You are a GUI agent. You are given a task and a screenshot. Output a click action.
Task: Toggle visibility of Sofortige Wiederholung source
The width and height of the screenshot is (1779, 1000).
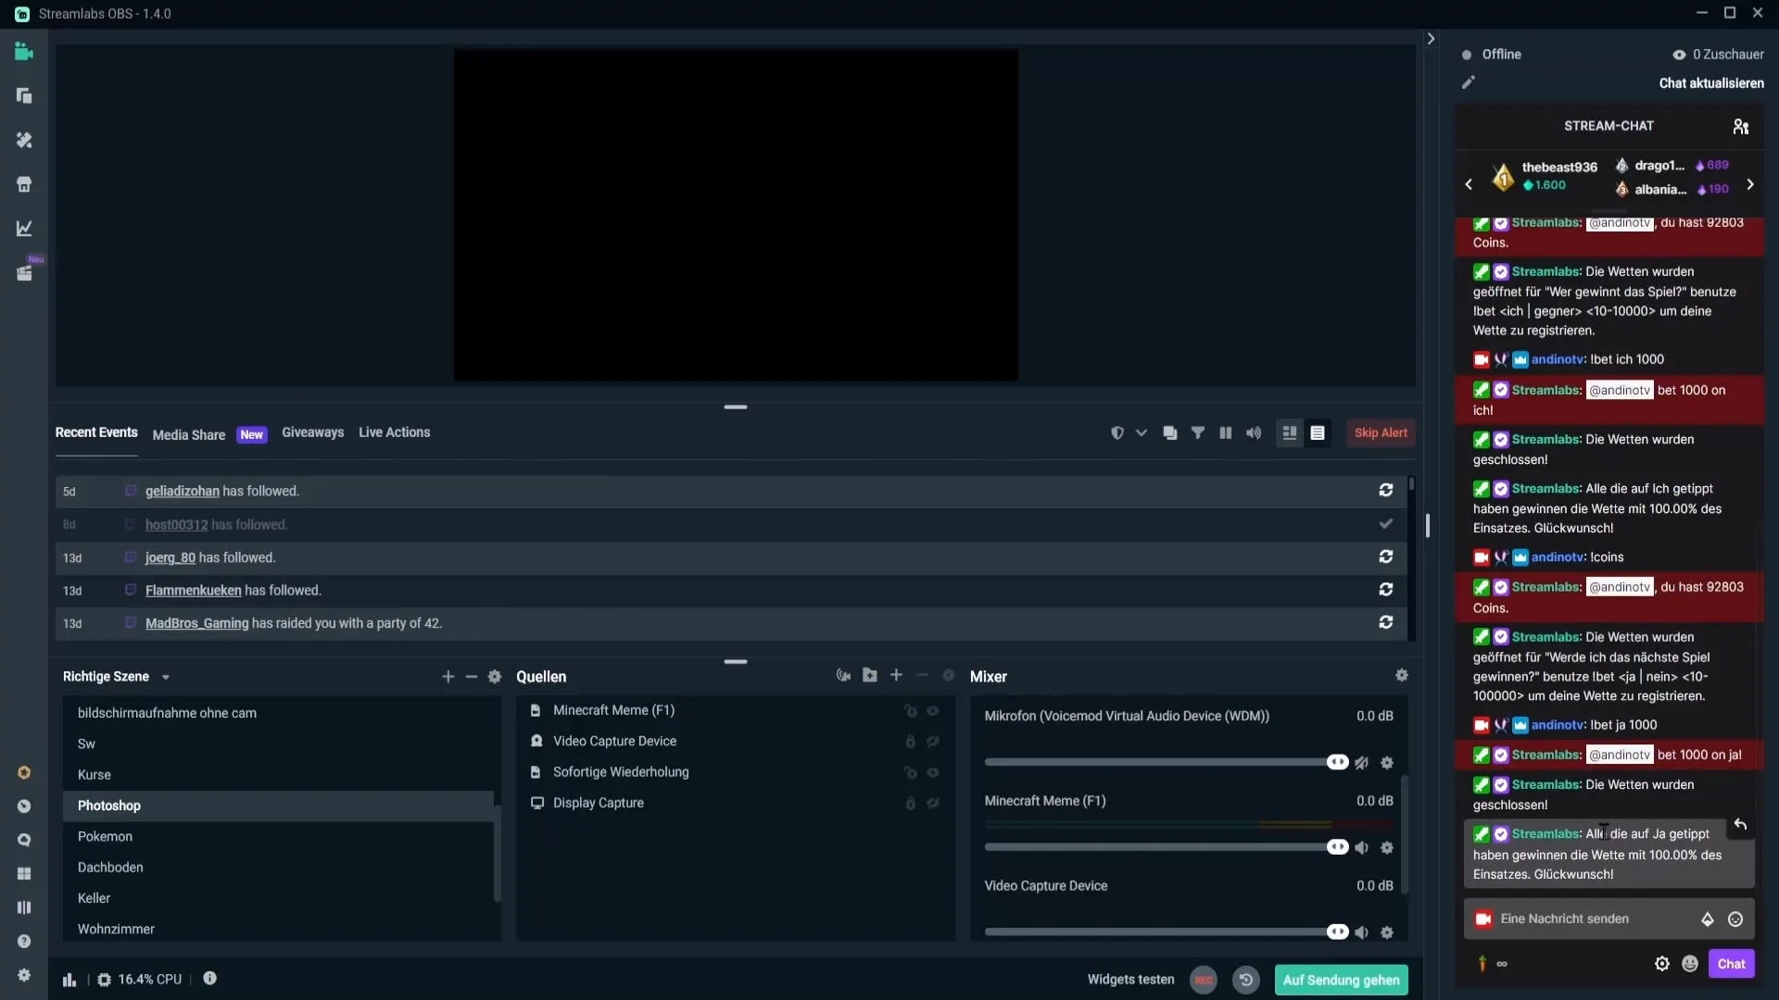pyautogui.click(x=933, y=773)
